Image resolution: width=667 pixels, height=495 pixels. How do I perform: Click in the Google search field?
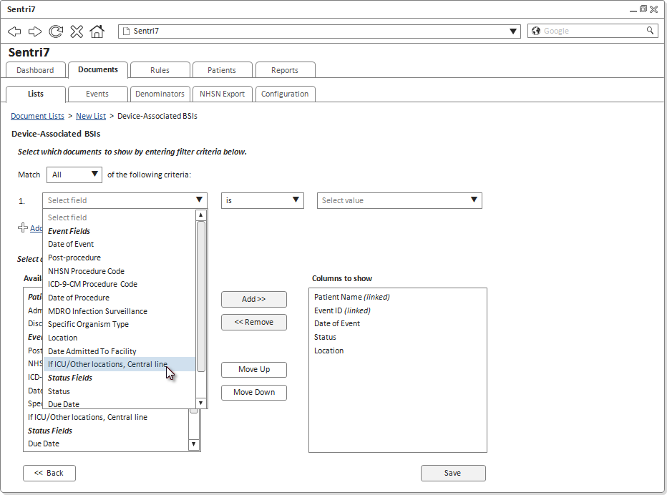(593, 31)
